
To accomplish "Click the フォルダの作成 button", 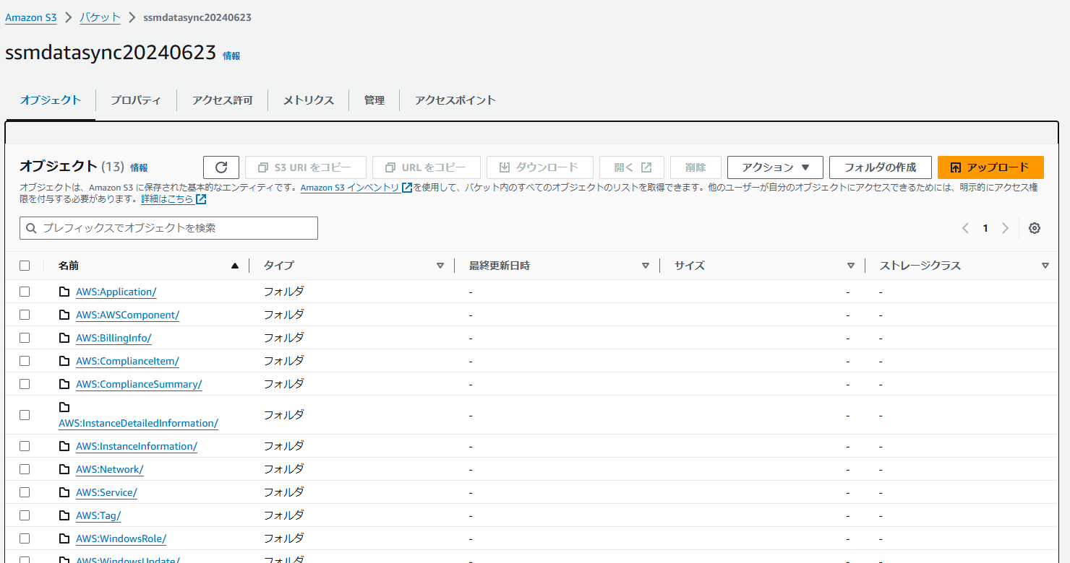I will point(880,167).
